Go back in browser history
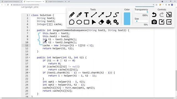This screenshot has width=177, height=99. [2, 5]
